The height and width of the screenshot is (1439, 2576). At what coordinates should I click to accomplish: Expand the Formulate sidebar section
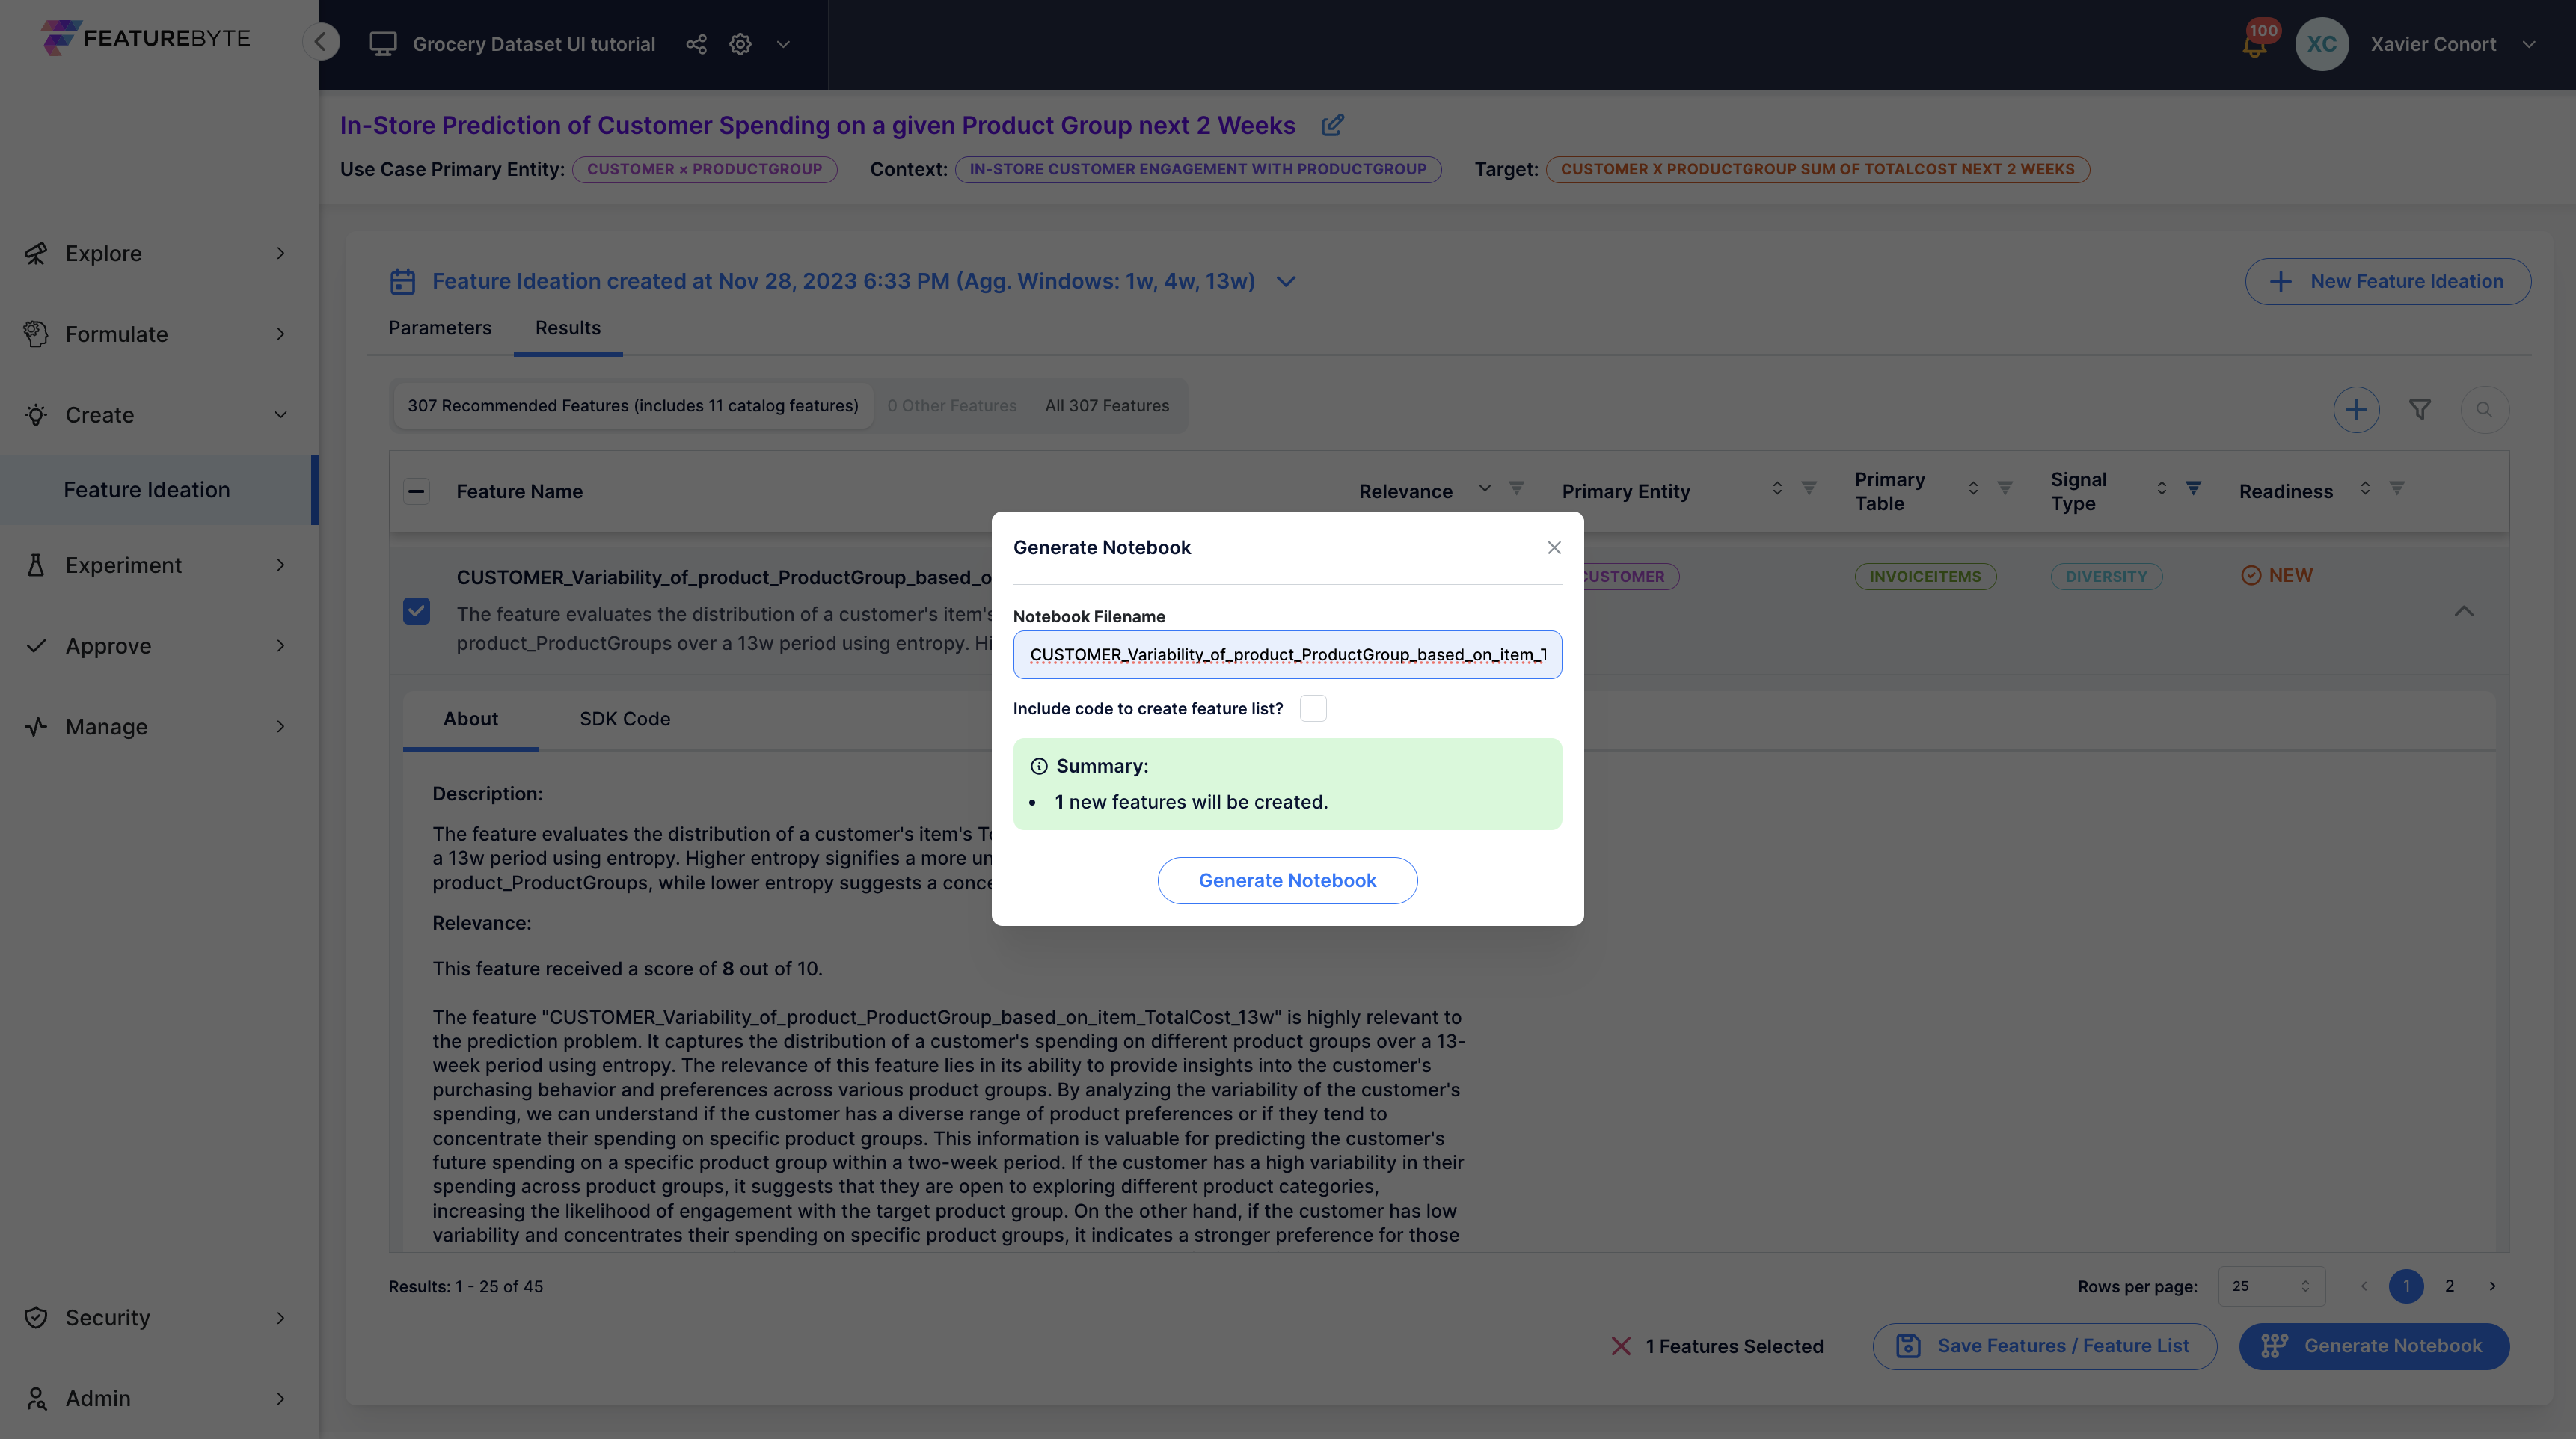[x=158, y=334]
